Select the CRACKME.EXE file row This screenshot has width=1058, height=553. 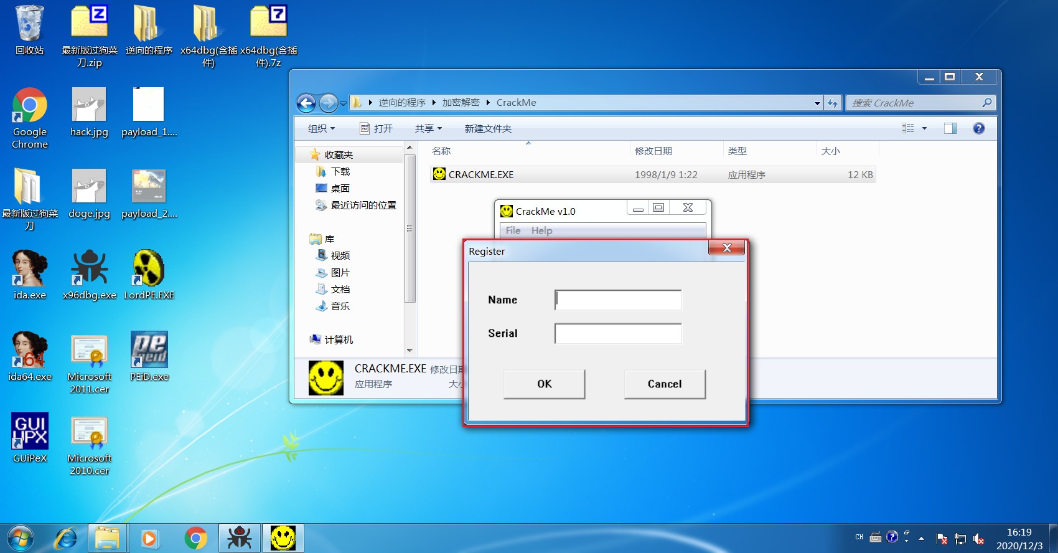coord(653,174)
